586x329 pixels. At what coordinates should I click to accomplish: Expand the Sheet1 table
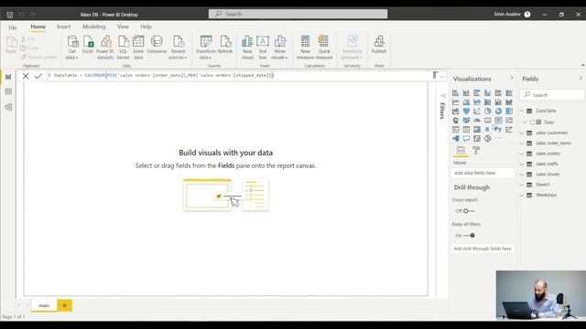[x=522, y=185]
